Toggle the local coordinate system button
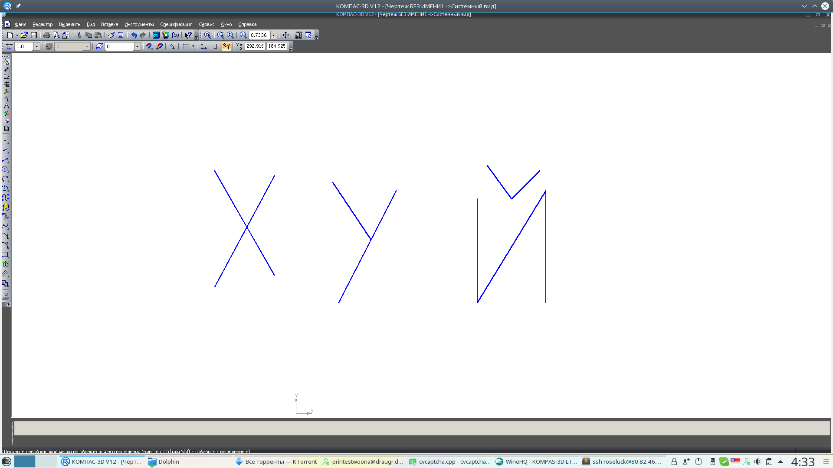The height and width of the screenshot is (468, 833). 203,46
